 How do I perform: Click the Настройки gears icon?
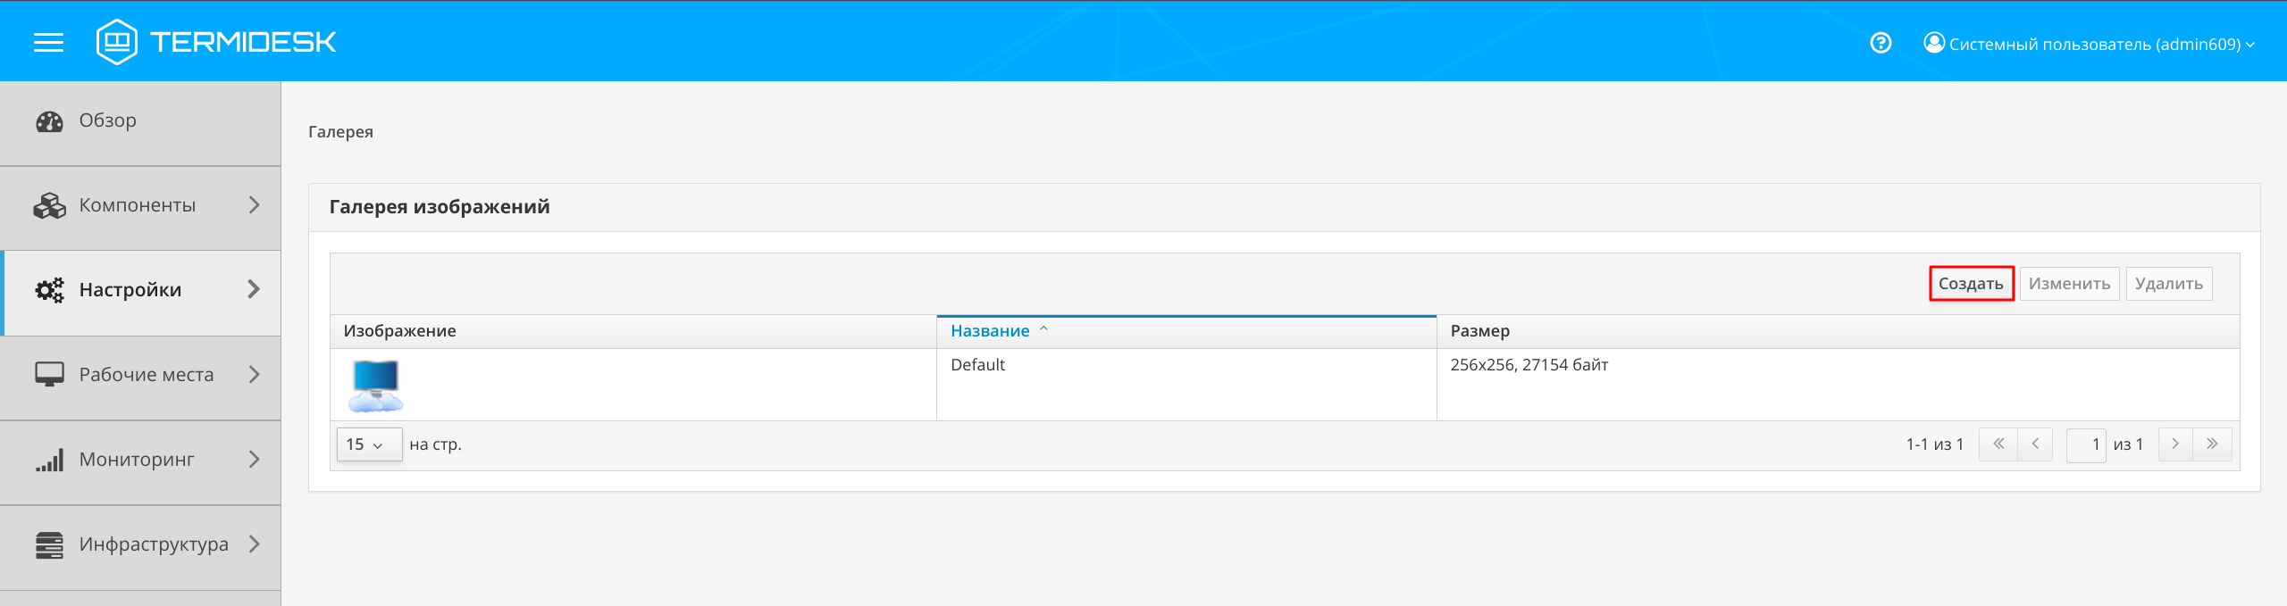pyautogui.click(x=49, y=290)
